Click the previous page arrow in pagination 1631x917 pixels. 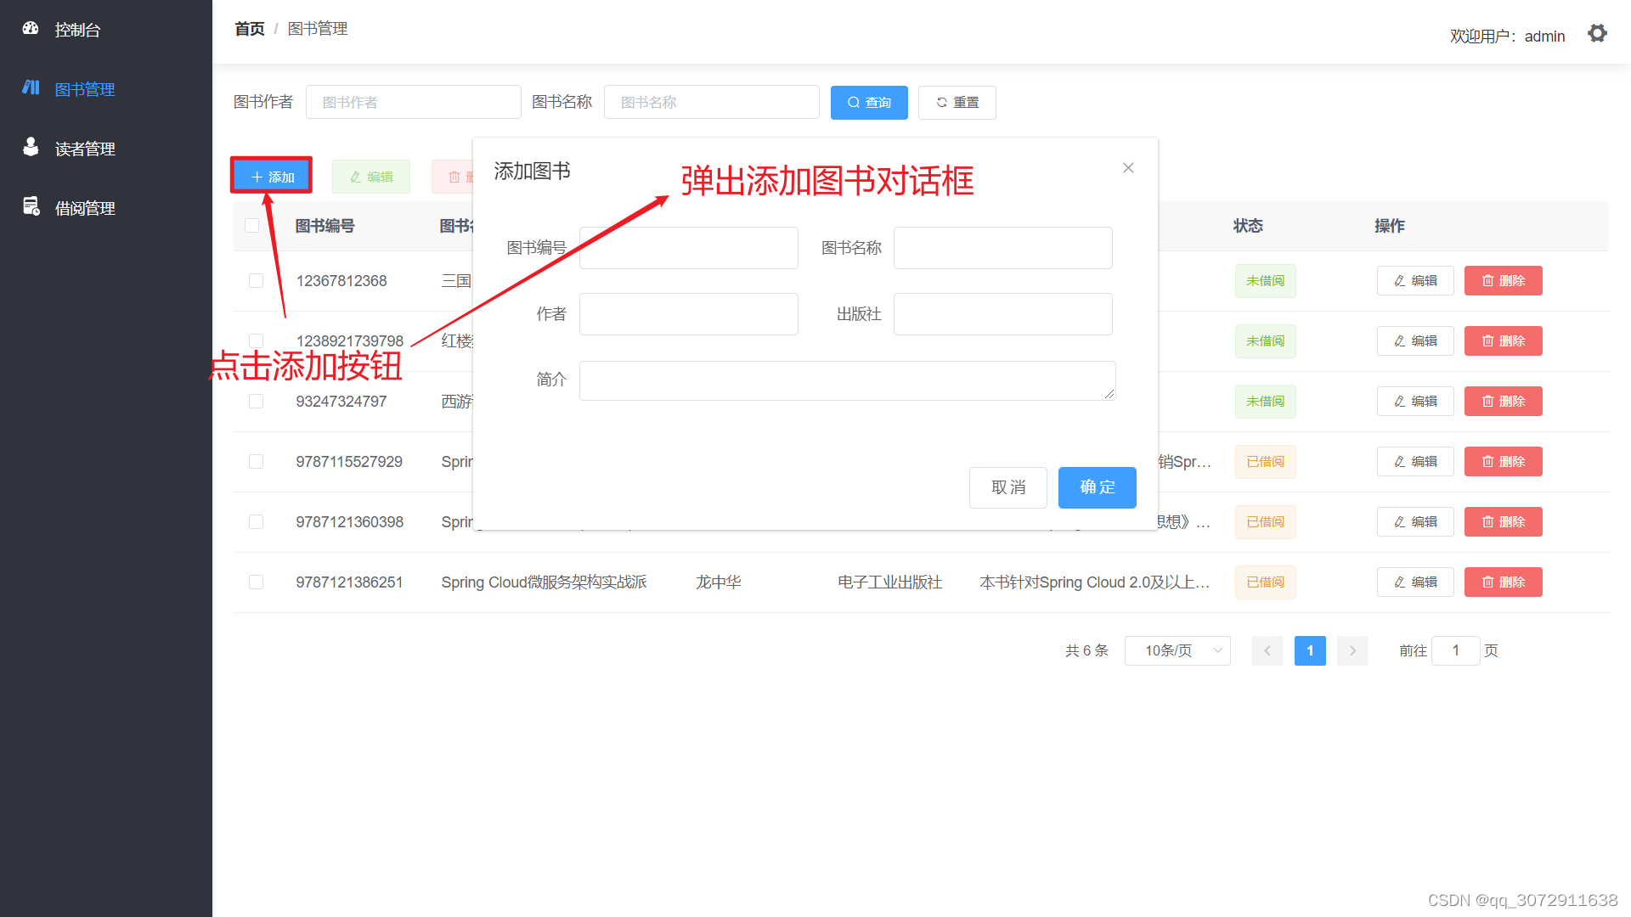1267,650
